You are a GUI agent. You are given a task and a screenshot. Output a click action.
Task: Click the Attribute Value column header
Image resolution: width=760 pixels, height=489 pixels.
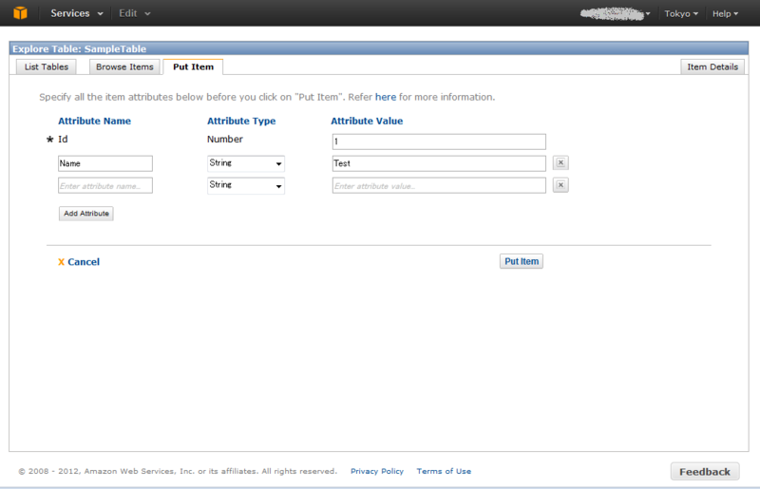(x=367, y=122)
